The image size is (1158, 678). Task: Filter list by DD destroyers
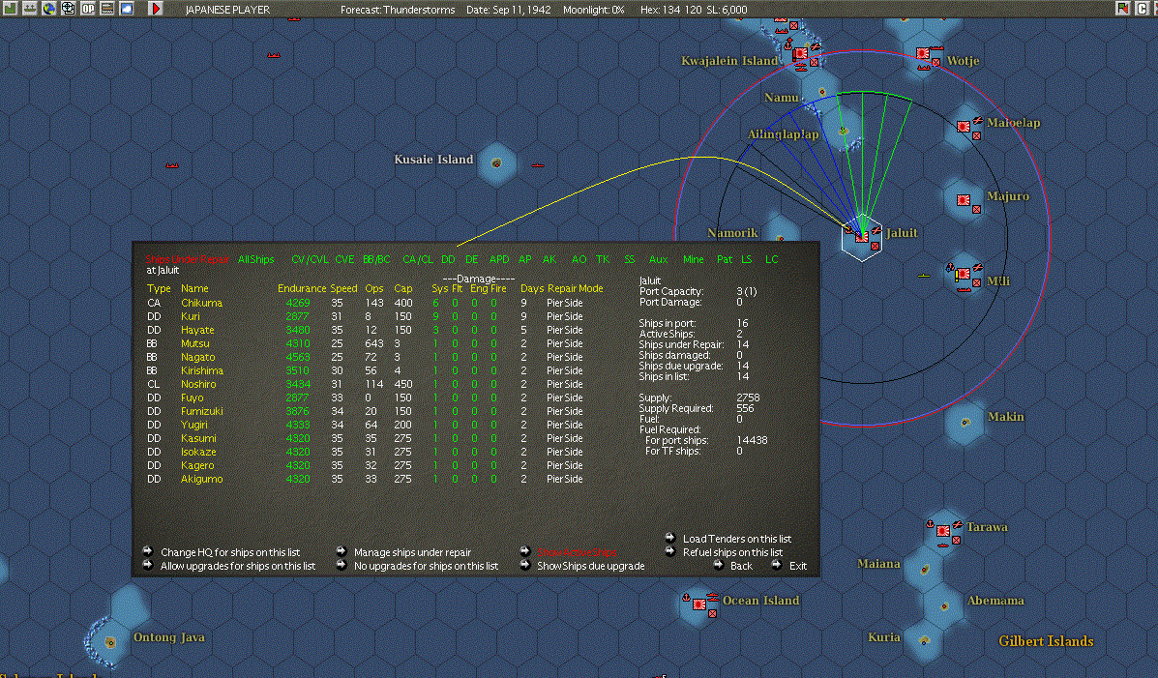click(448, 259)
